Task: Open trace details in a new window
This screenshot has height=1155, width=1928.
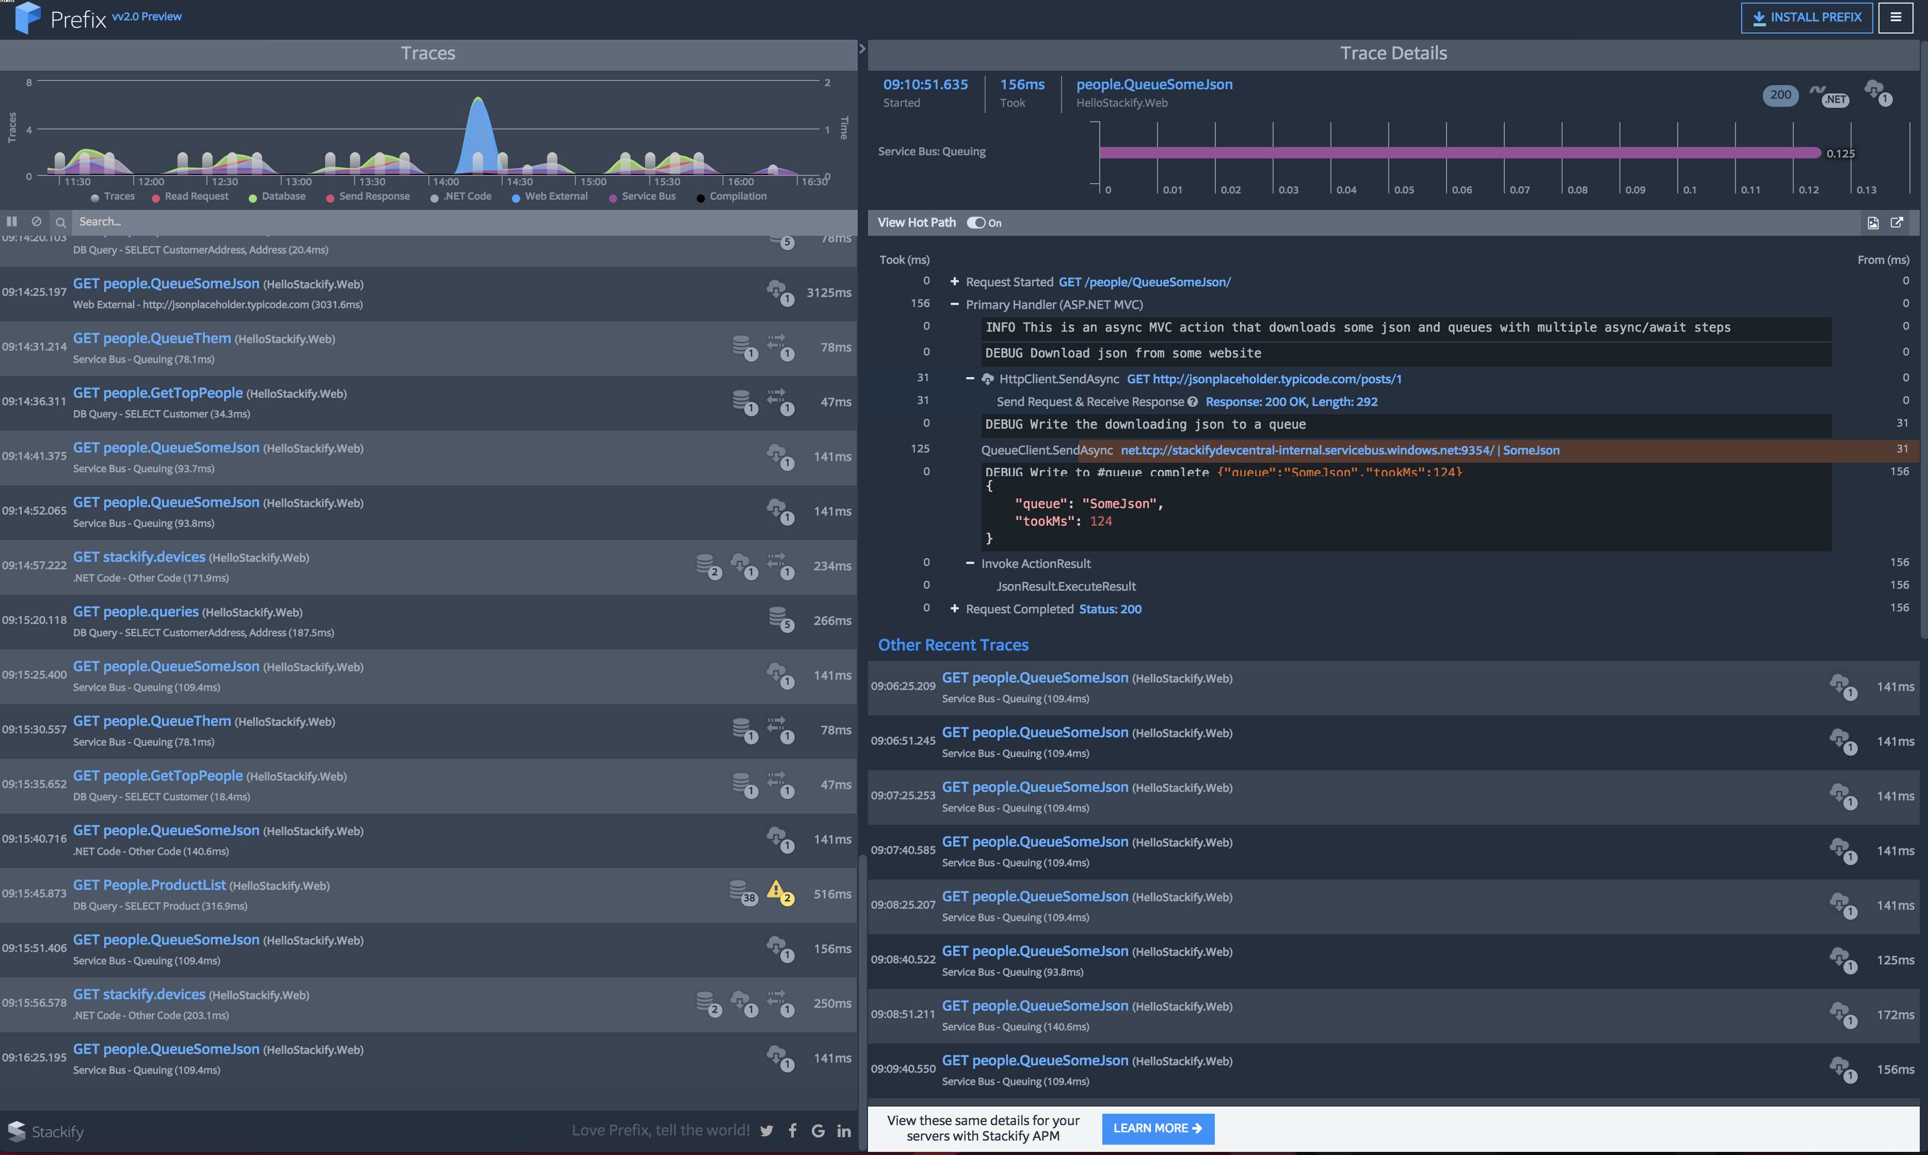Action: pos(1897,223)
